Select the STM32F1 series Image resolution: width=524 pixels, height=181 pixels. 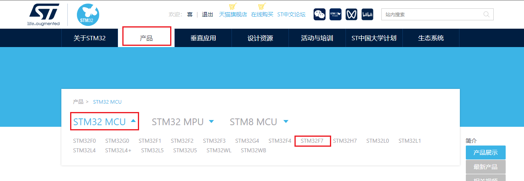pos(150,141)
